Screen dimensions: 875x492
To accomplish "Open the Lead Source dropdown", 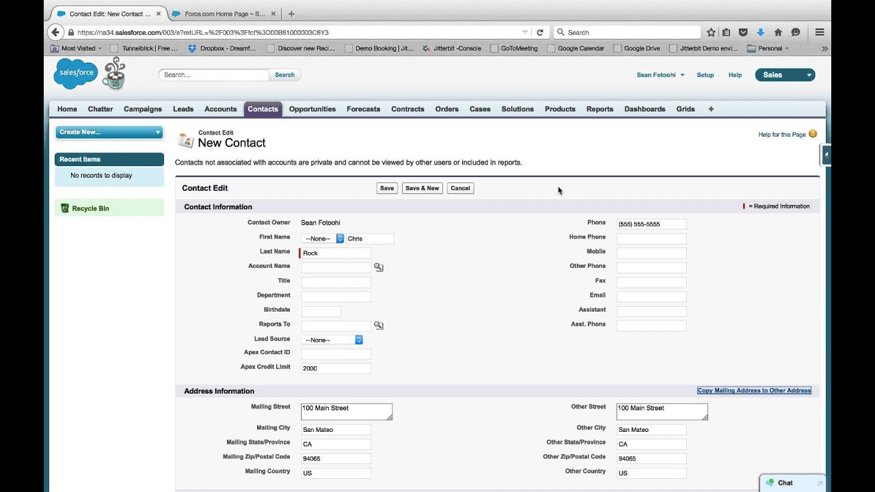I will point(332,340).
